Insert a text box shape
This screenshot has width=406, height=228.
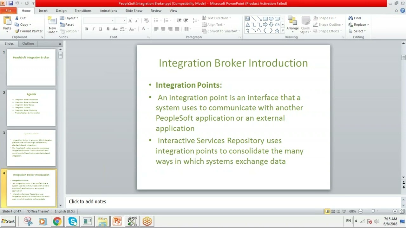click(247, 19)
